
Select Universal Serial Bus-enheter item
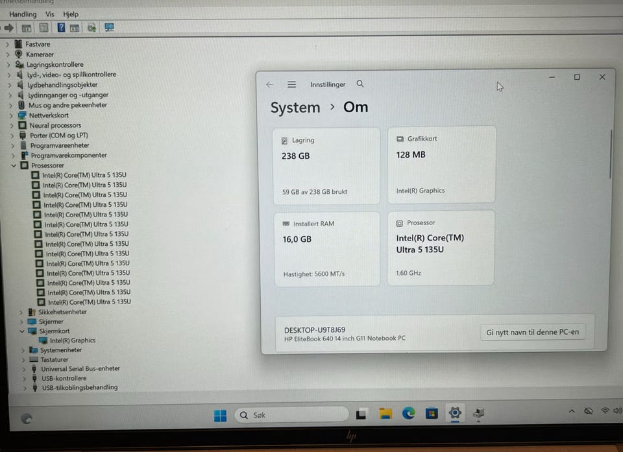click(80, 369)
